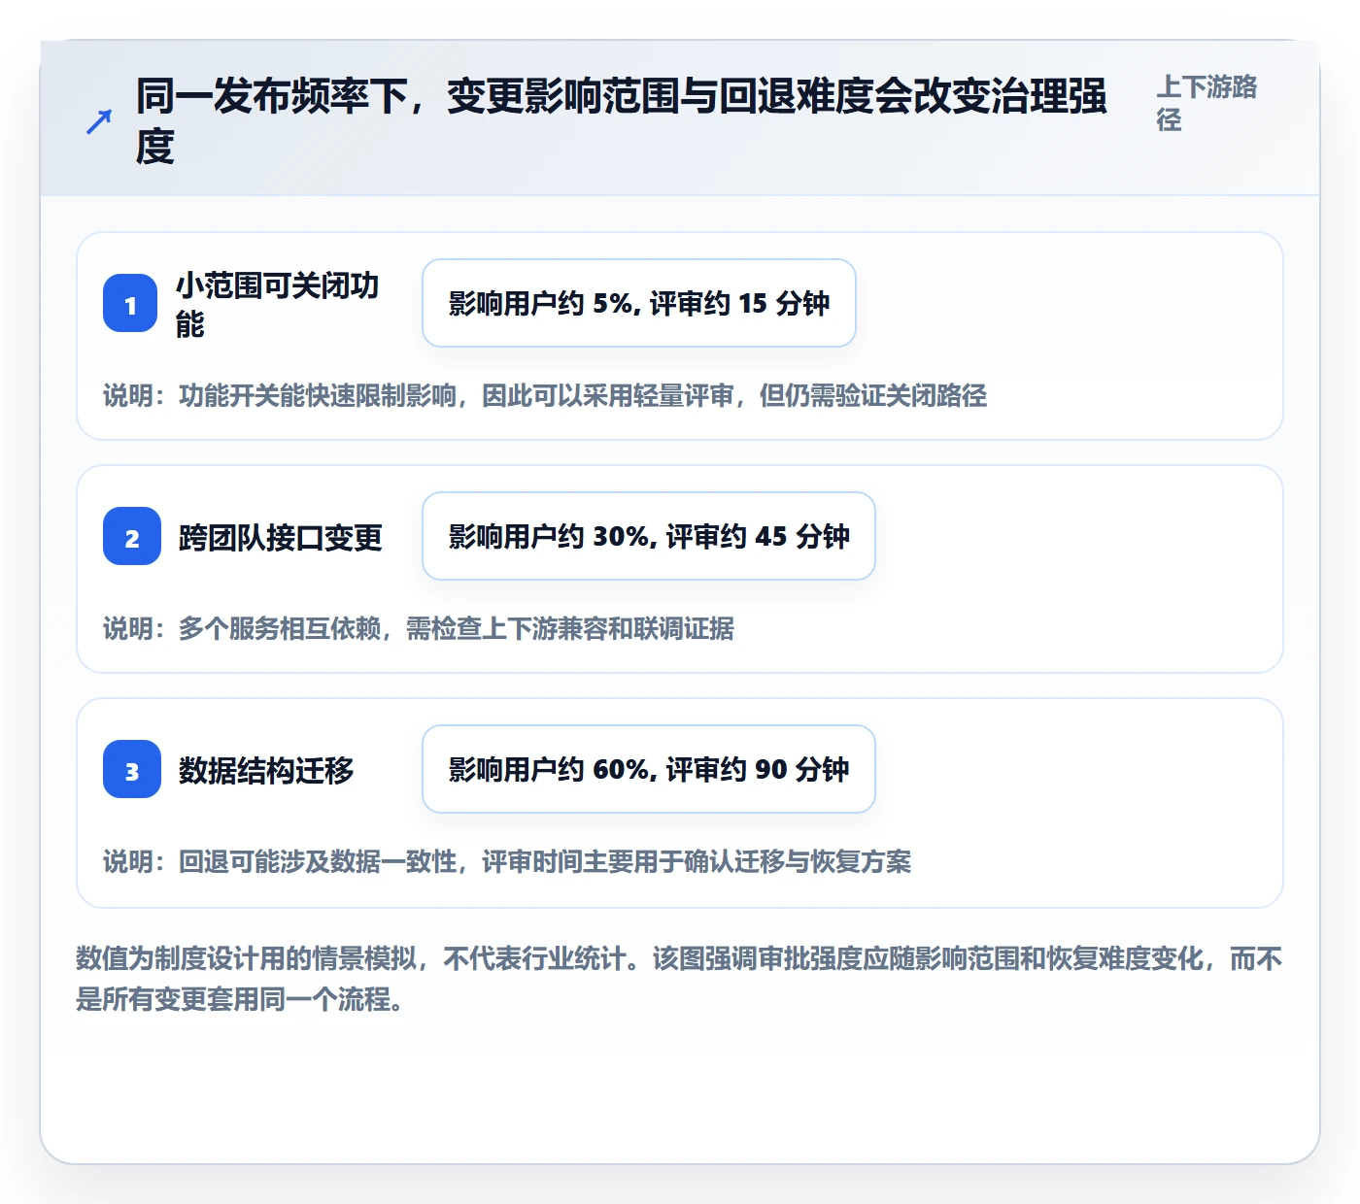Click the heading 小范围可关闭功能
The width and height of the screenshot is (1360, 1204).
click(x=278, y=304)
